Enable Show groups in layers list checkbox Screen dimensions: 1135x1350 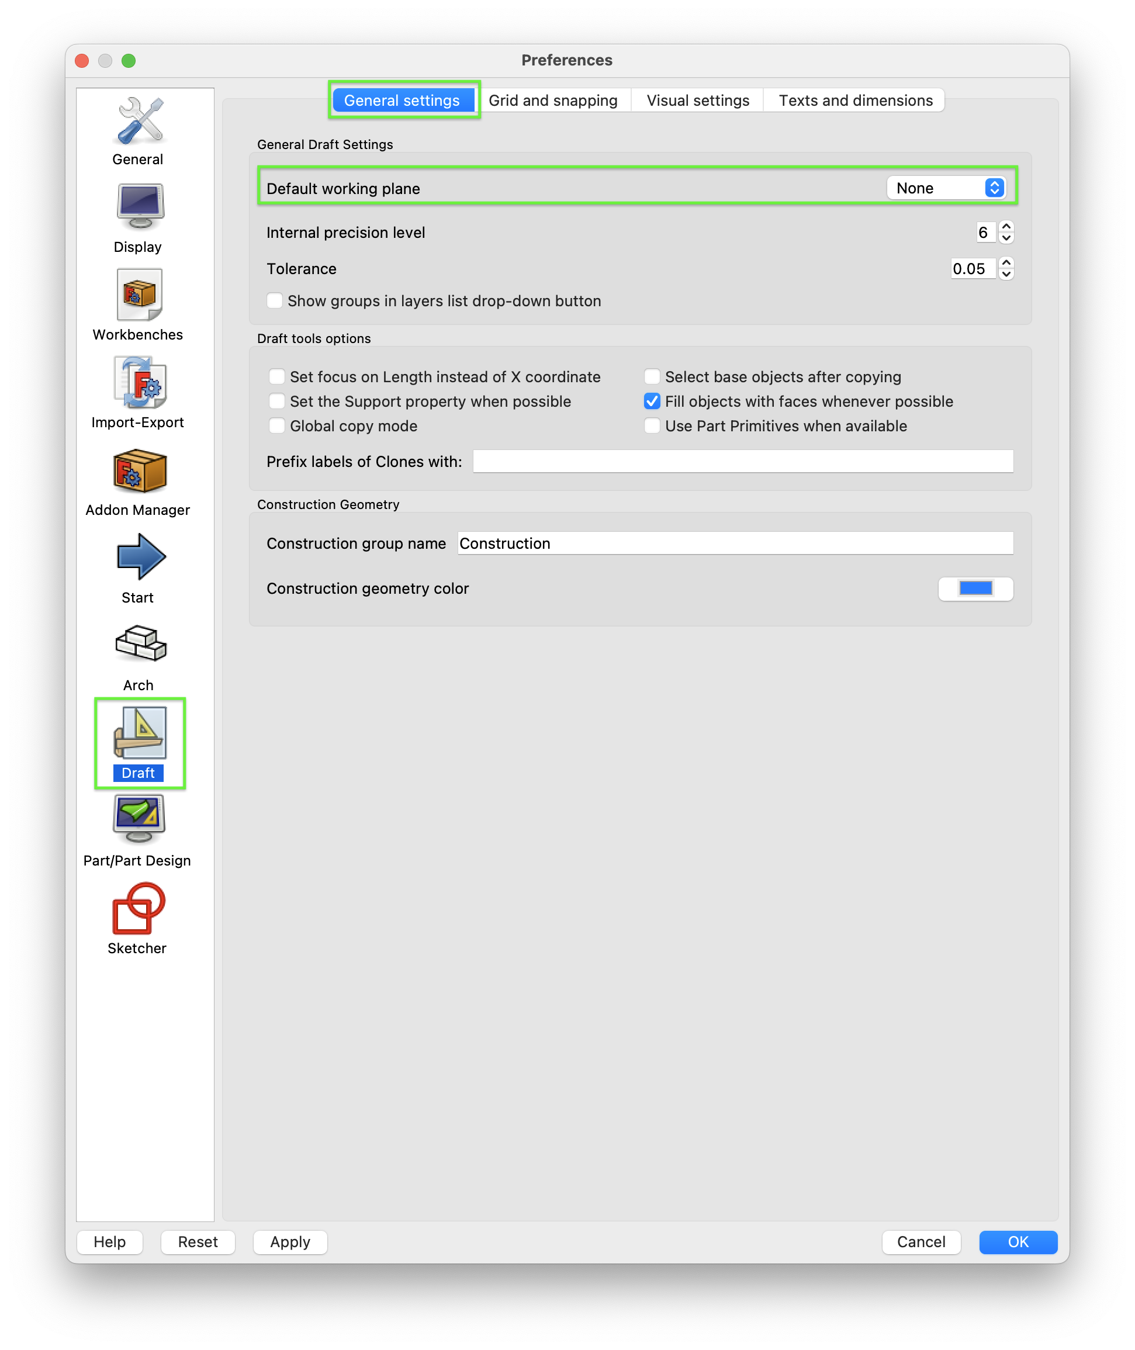(x=275, y=300)
